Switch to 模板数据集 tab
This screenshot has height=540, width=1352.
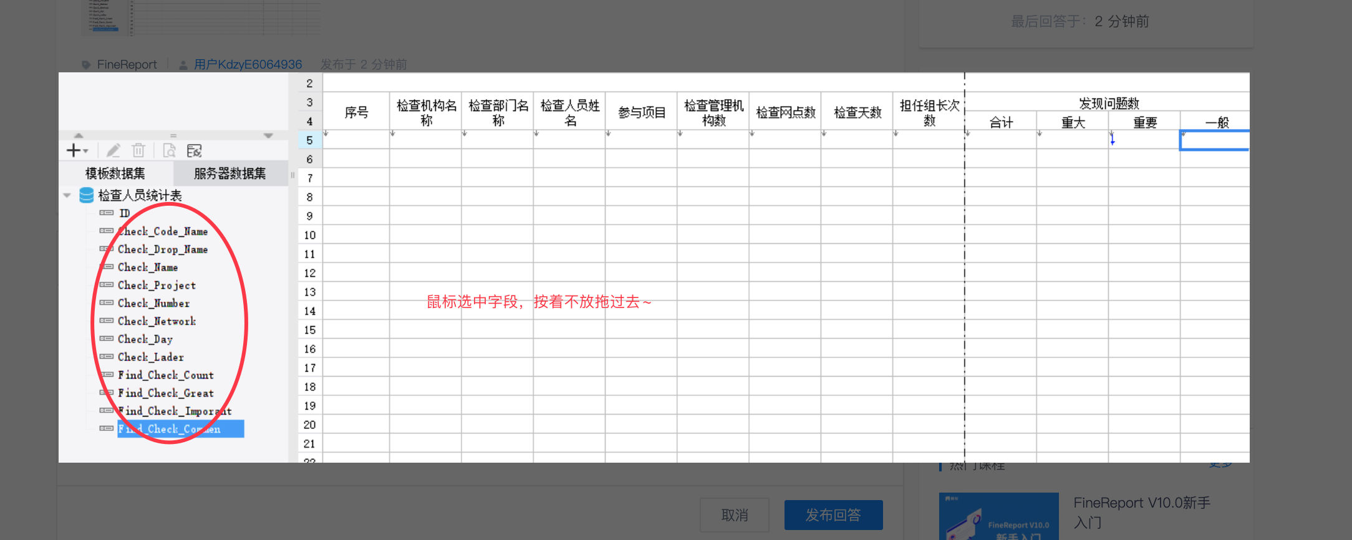coord(115,173)
